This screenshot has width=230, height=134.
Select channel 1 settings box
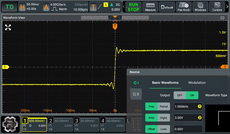(34, 124)
